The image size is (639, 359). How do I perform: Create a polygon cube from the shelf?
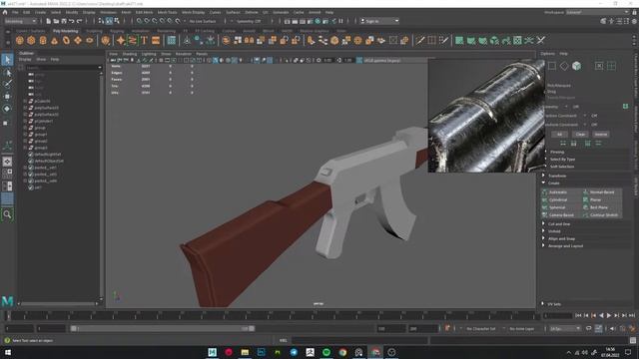(31, 40)
